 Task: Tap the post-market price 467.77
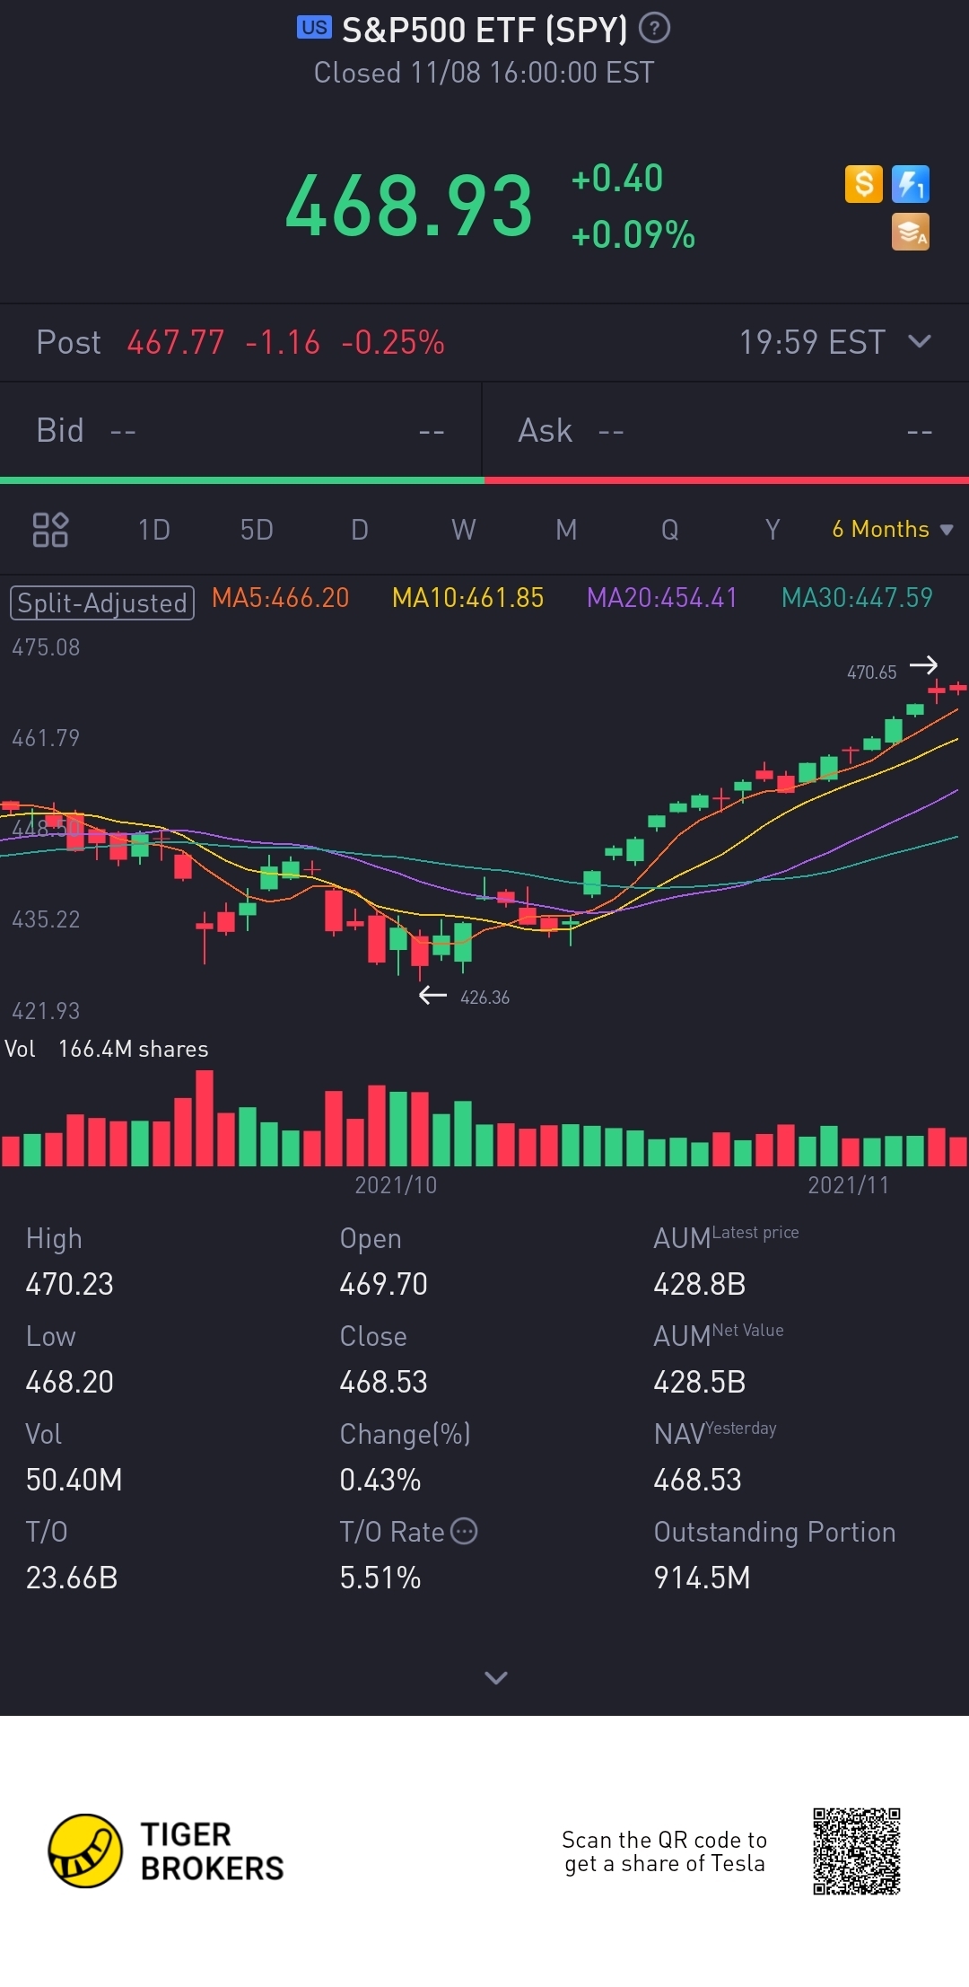[176, 342]
